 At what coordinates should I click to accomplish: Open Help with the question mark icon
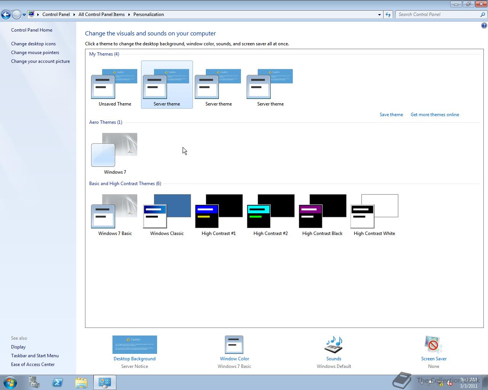484,26
